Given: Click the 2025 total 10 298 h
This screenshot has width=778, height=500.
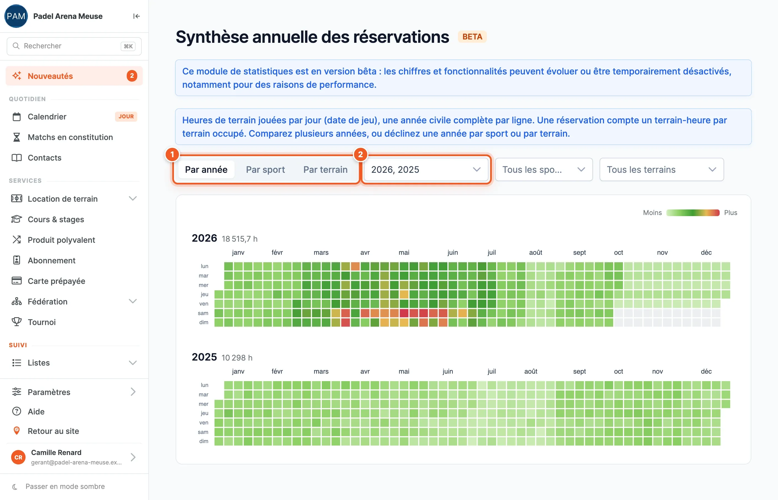Looking at the screenshot, I should (237, 358).
